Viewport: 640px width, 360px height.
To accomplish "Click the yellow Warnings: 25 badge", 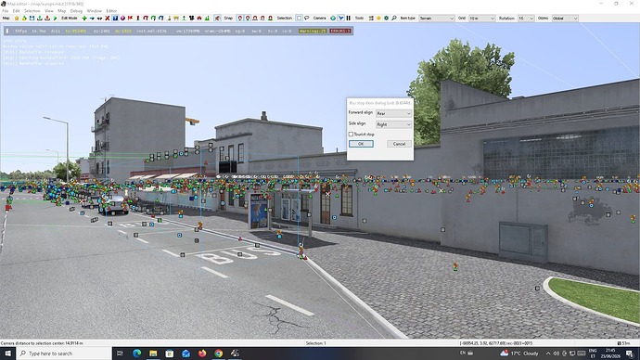I will [x=313, y=31].
